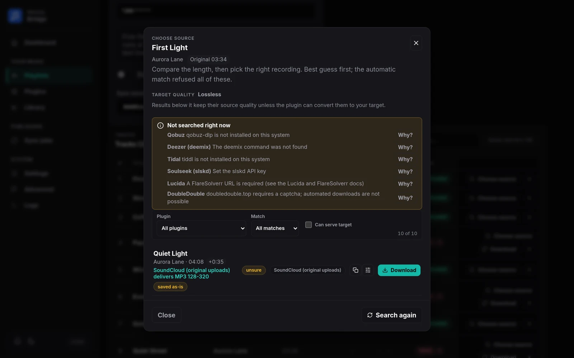Copy the Quiet Light result link icon

(356, 270)
